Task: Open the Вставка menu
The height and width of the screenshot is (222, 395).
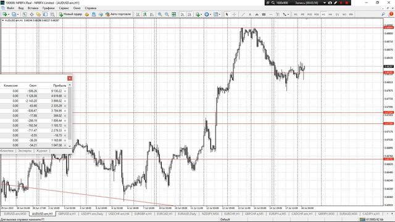Action: 33,8
